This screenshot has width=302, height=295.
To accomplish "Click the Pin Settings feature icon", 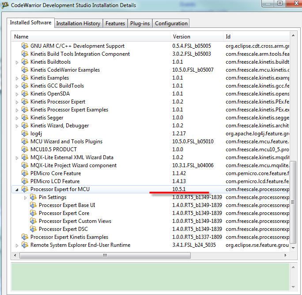I will (33, 197).
